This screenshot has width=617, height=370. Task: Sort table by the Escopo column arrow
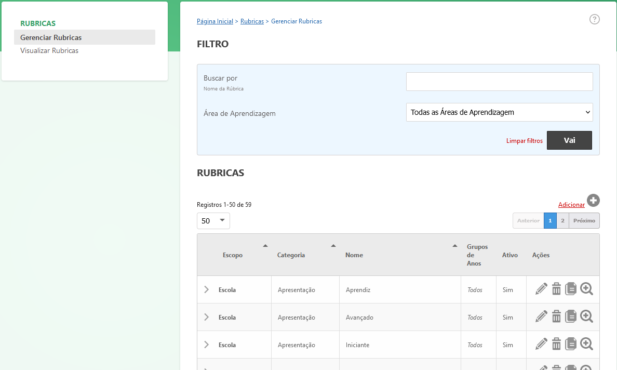(x=265, y=246)
